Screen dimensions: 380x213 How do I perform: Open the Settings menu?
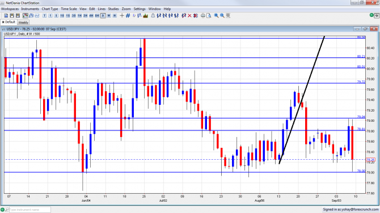pyautogui.click(x=140, y=9)
